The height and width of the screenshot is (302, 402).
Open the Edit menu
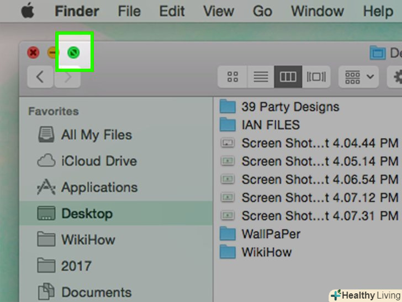pyautogui.click(x=172, y=11)
